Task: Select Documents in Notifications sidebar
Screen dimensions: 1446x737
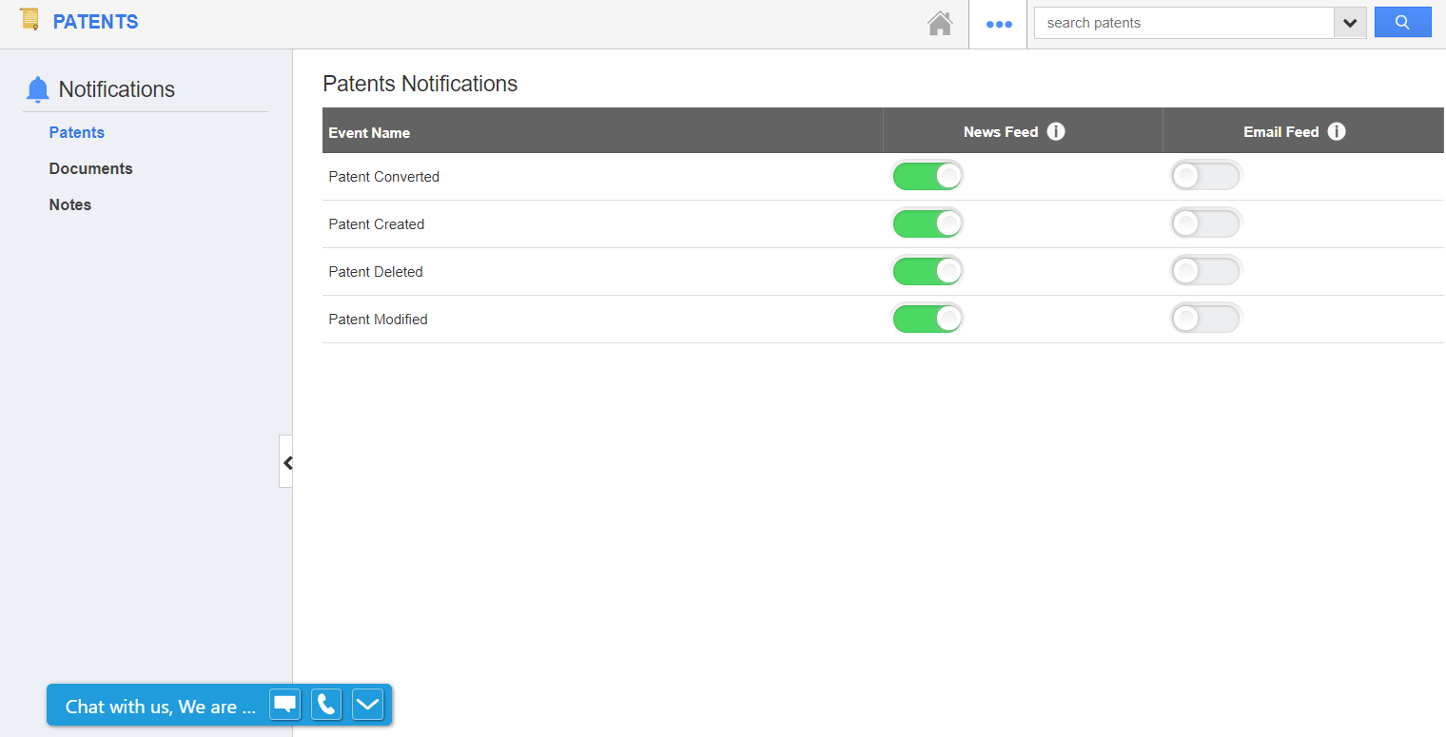Action: 91,168
